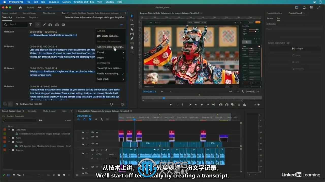Click the Pause segmentation icon in transcript toolbar

point(38,25)
